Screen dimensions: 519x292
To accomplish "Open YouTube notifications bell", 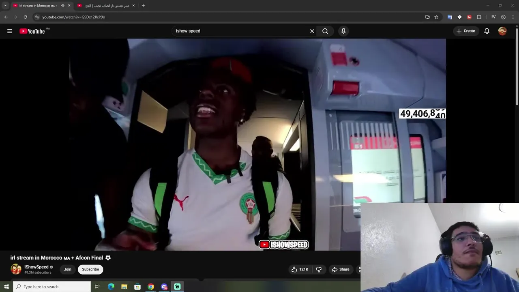I will (x=487, y=31).
